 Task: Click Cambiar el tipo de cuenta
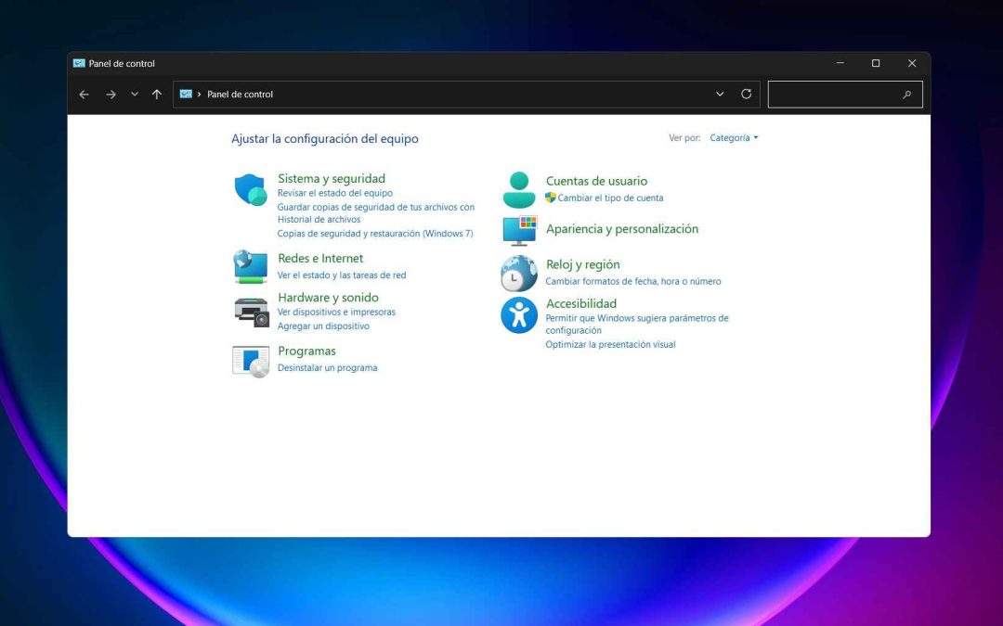(610, 198)
